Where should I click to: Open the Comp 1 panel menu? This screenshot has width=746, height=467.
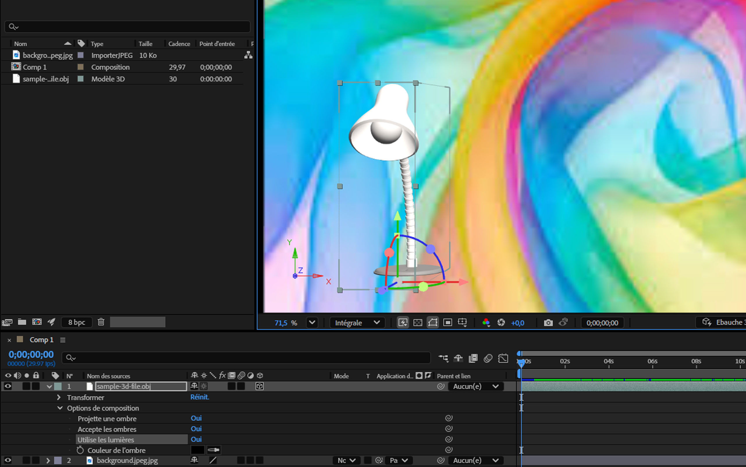coord(63,340)
